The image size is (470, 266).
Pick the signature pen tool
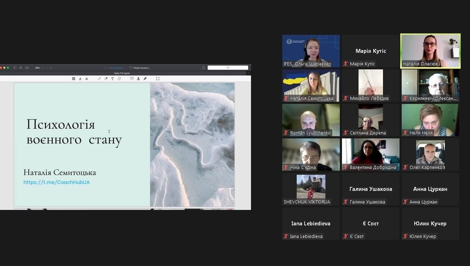pos(145,79)
